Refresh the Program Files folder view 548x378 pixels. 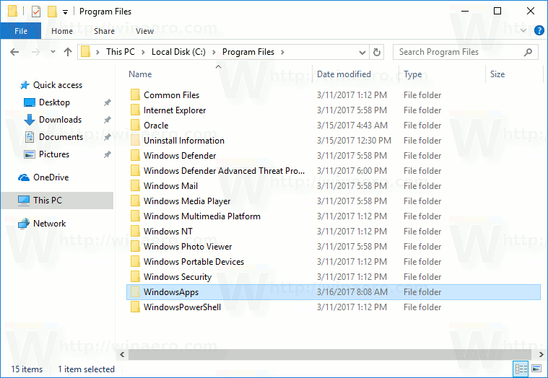tap(376, 52)
